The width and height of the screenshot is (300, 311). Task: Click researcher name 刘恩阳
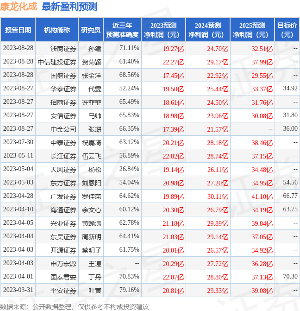pos(92,183)
